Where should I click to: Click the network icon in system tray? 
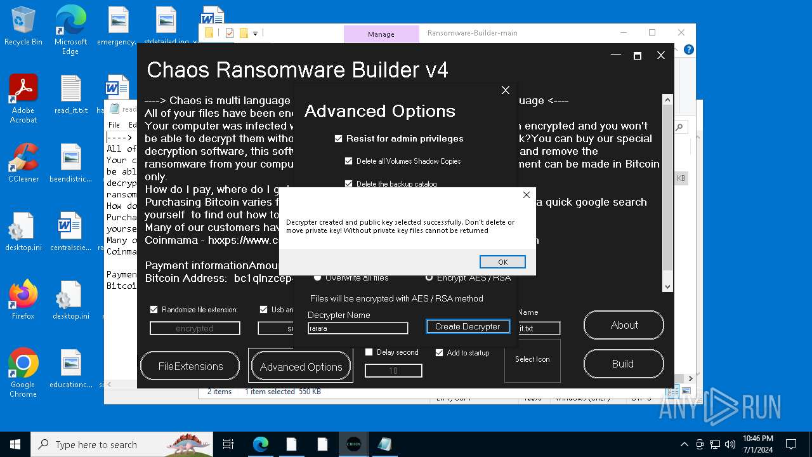click(715, 444)
